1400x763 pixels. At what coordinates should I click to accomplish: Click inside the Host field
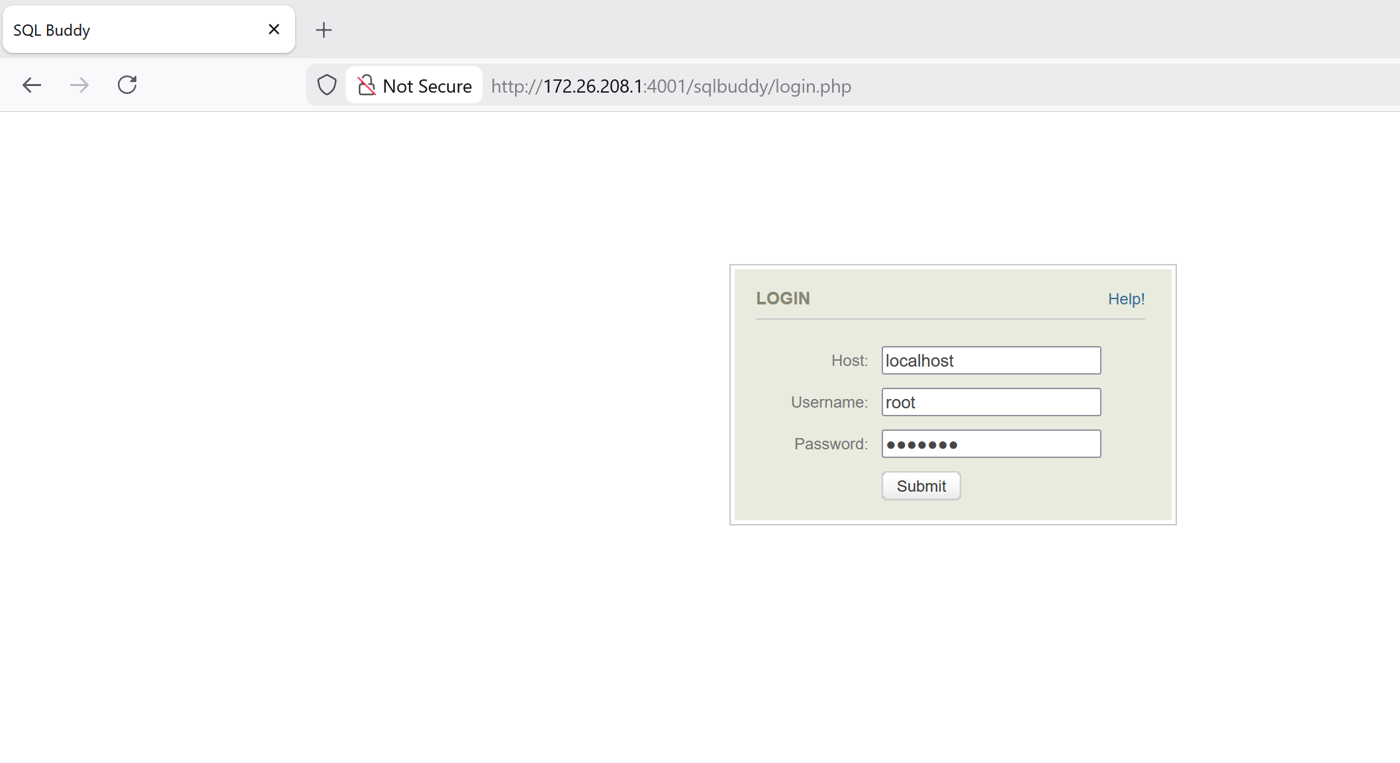[990, 360]
